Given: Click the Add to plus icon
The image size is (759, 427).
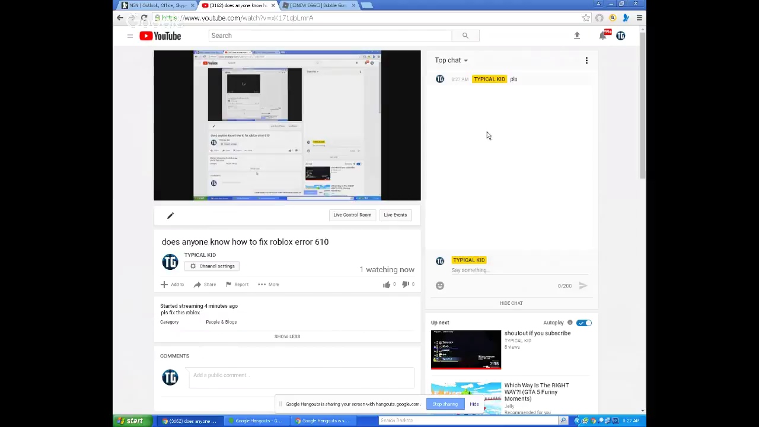Looking at the screenshot, I should 164,285.
